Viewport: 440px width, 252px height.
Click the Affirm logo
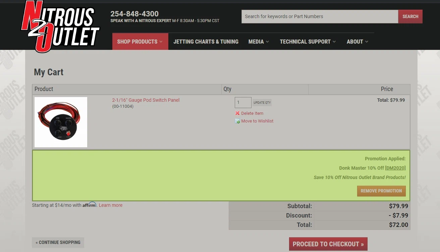(90, 205)
